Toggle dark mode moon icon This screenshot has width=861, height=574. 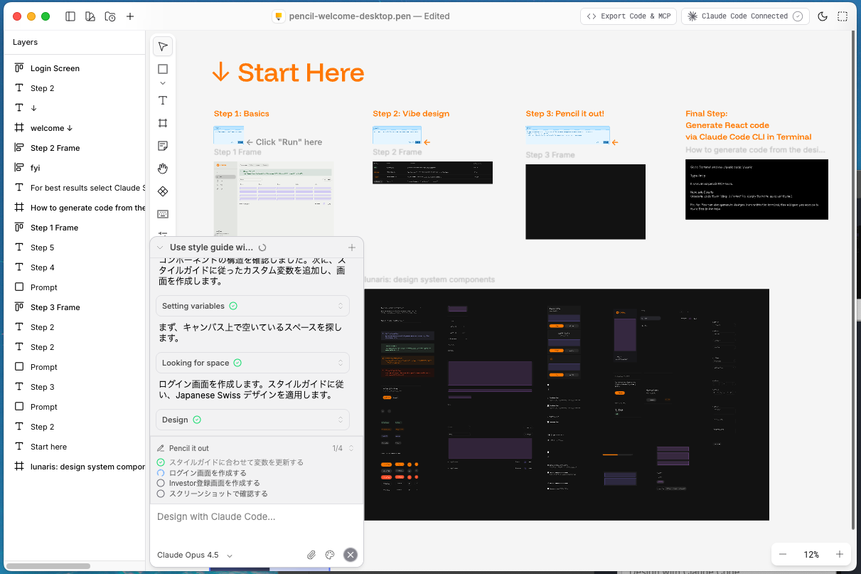click(x=823, y=16)
